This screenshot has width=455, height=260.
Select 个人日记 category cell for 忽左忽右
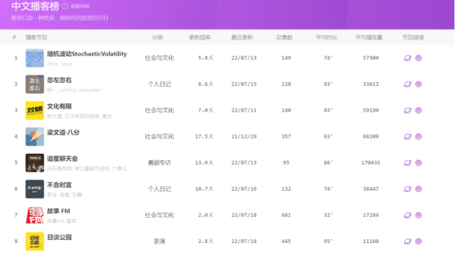click(x=159, y=85)
